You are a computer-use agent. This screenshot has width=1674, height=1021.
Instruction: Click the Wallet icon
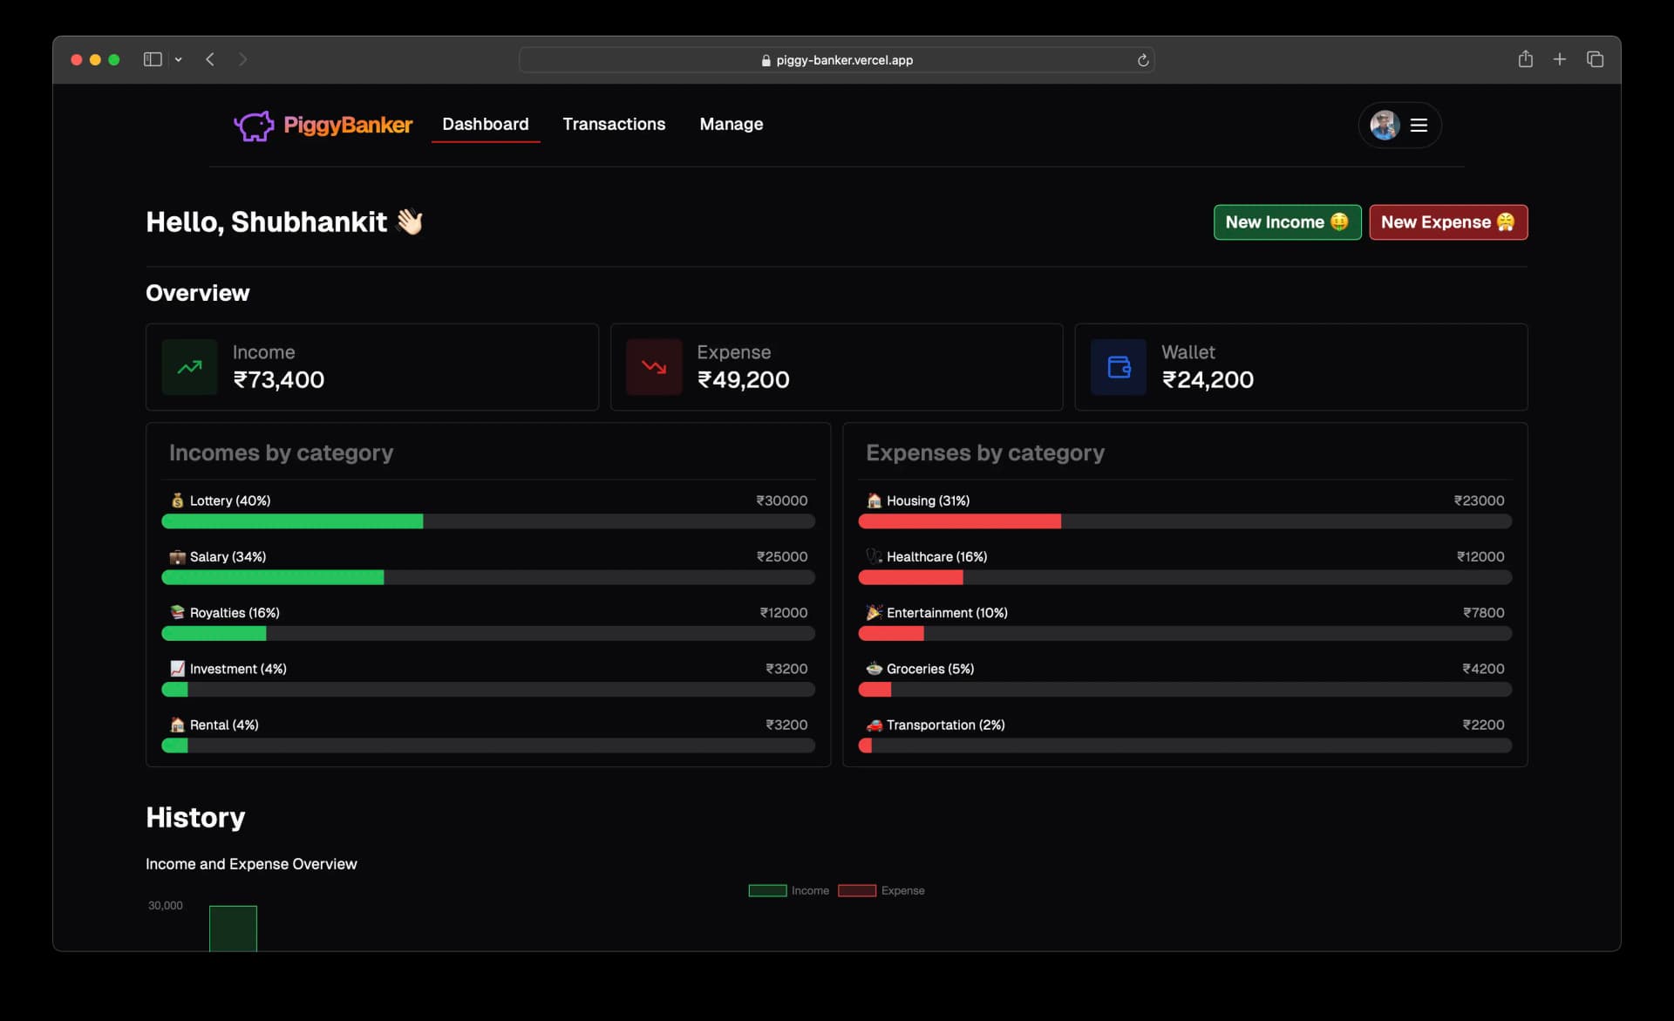(1119, 367)
